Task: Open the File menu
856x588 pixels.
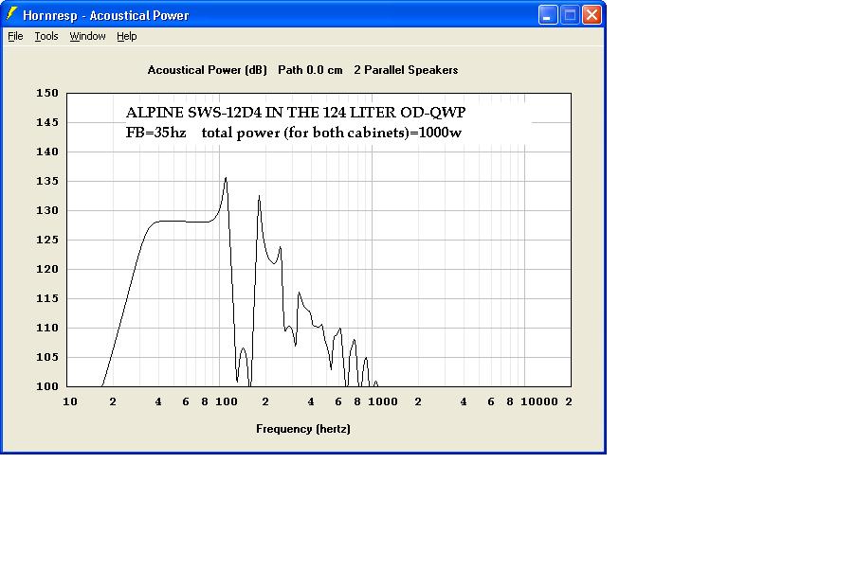Action: 15,37
